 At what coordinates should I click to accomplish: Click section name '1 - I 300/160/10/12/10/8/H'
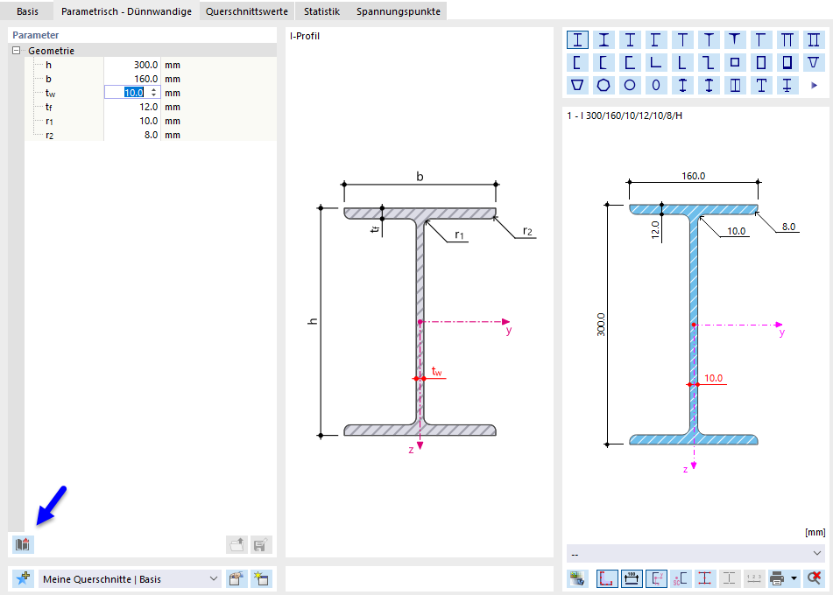(x=625, y=115)
